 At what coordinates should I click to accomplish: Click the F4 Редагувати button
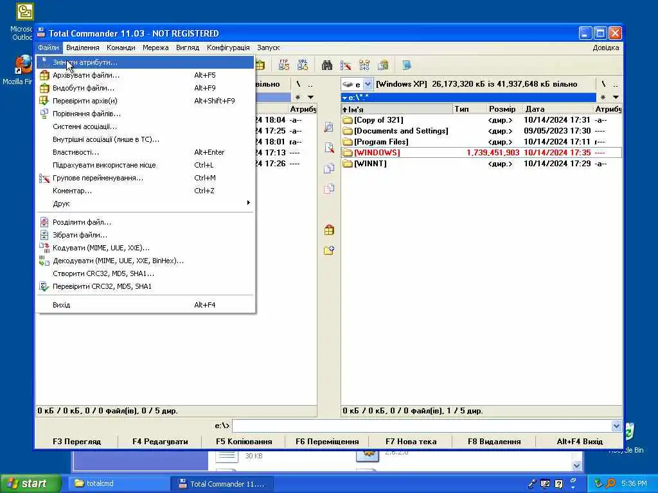(x=160, y=442)
